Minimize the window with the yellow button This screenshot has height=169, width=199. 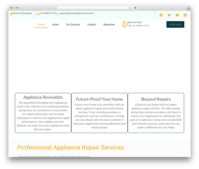(x=14, y=8)
